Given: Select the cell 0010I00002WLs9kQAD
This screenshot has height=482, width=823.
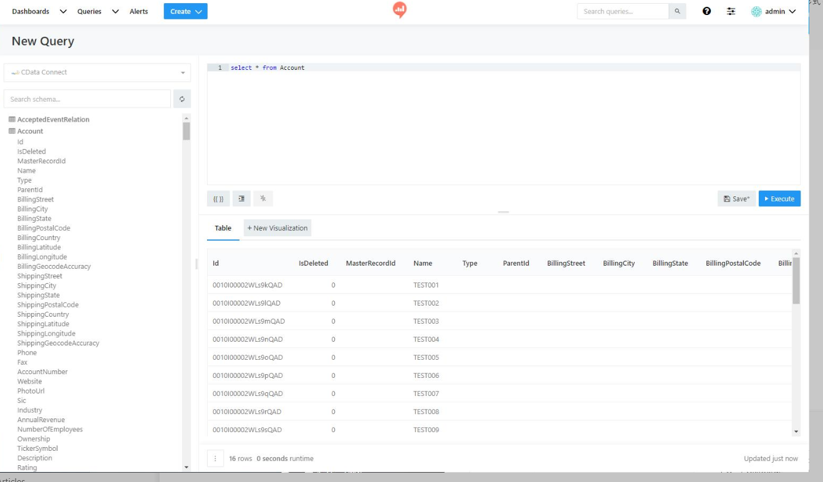Looking at the screenshot, I should click(248, 285).
